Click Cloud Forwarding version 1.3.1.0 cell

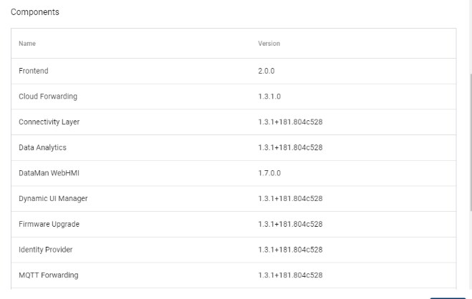pyautogui.click(x=270, y=97)
